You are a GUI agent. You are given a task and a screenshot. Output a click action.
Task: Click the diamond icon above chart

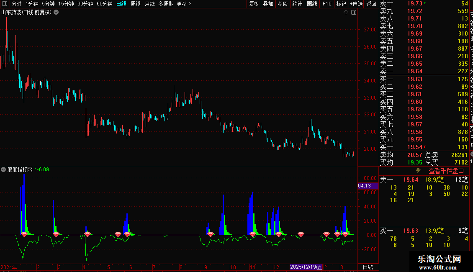click(346, 13)
